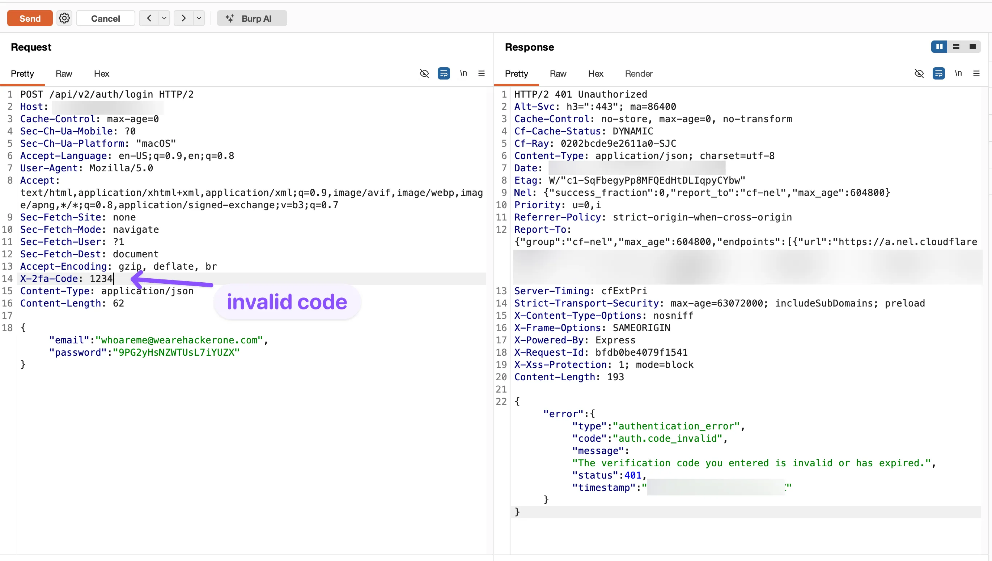
Task: Open the back-navigation history dropdown
Action: point(164,18)
